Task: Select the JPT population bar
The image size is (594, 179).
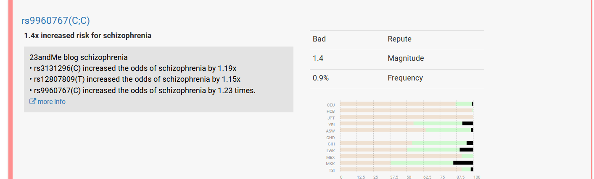Action: pos(407,117)
